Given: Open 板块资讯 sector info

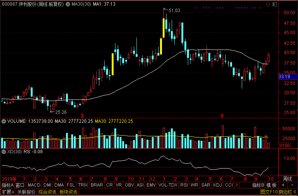Looking at the screenshot, I should pyautogui.click(x=68, y=192).
